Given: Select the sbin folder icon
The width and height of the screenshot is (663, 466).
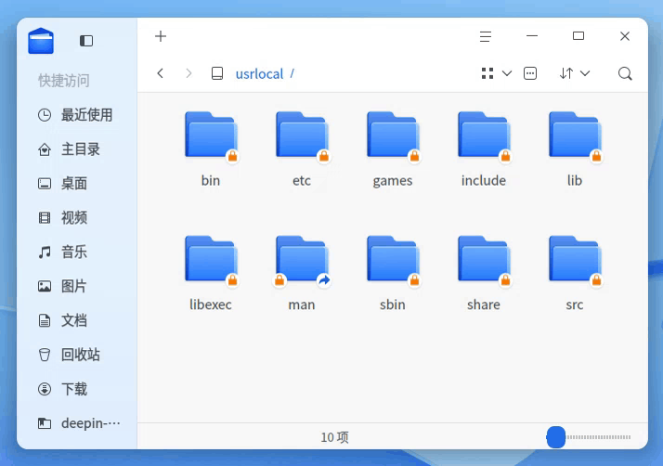Looking at the screenshot, I should [393, 260].
